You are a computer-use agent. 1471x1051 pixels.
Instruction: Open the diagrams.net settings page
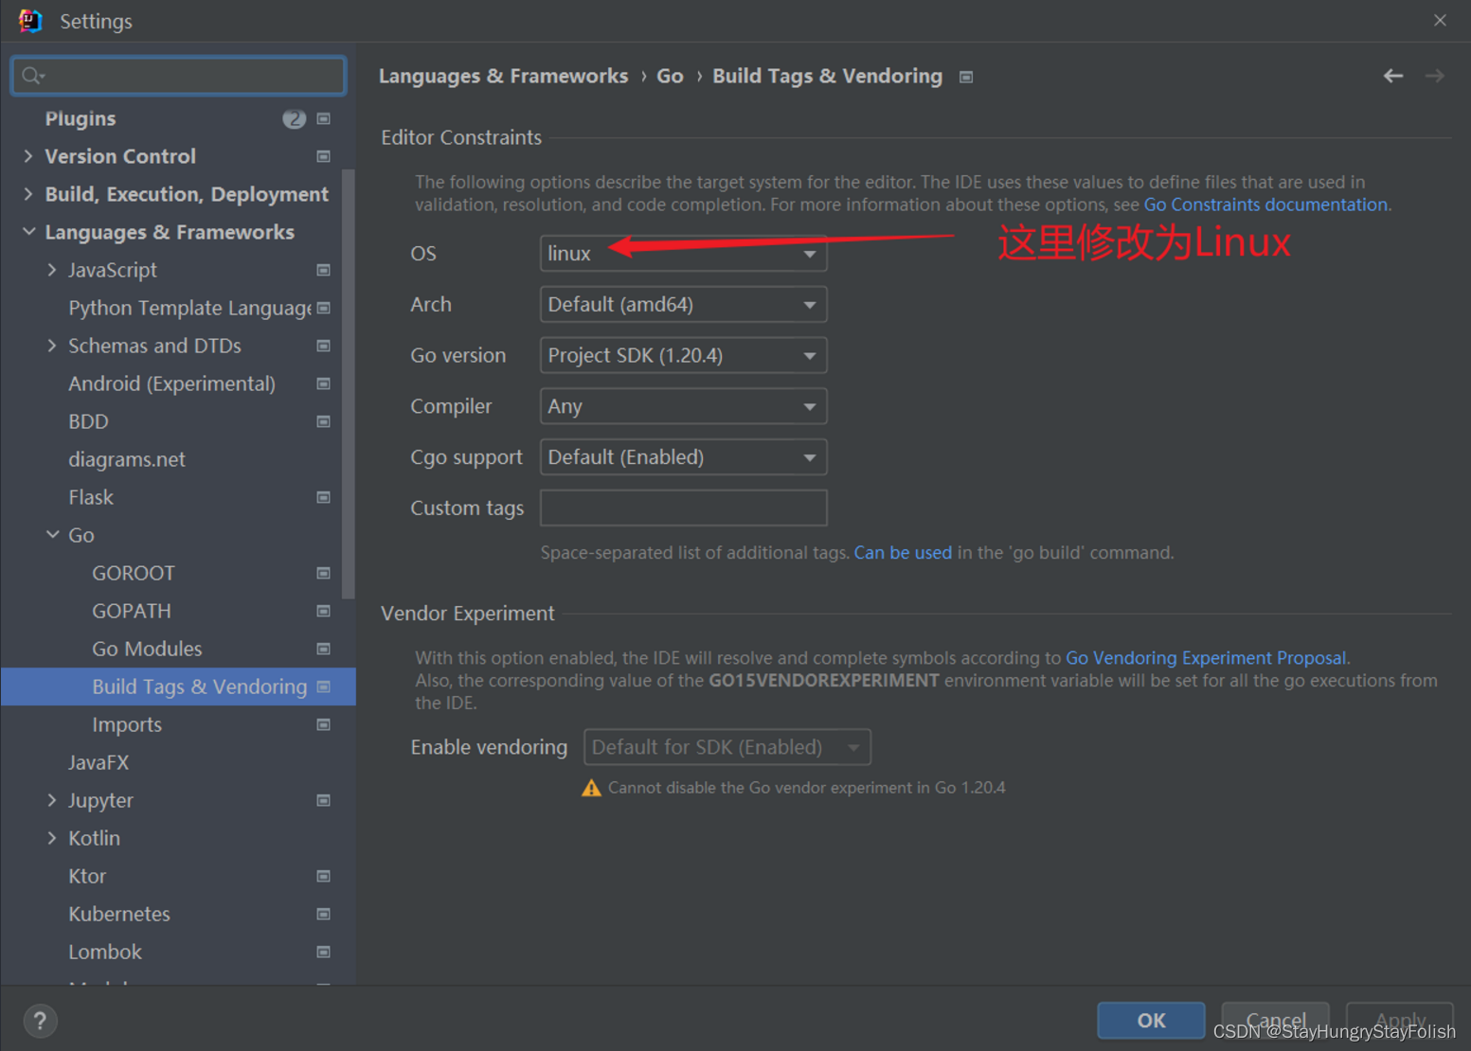coord(127,459)
